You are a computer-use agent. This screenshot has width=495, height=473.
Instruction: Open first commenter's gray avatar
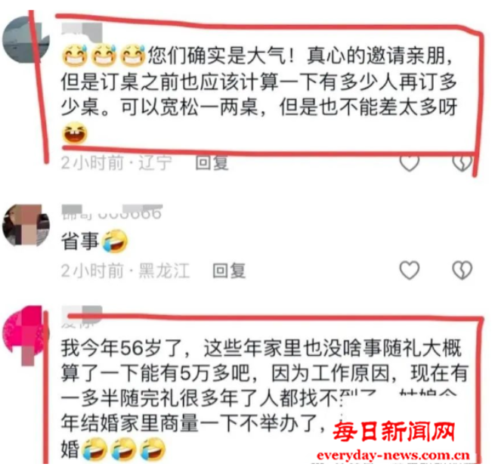coord(26,40)
